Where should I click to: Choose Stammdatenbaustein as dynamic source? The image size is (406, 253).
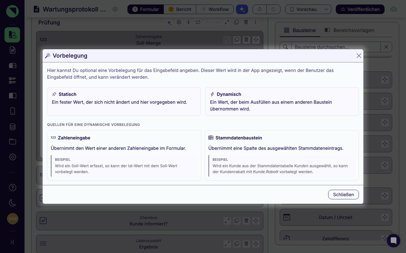click(x=282, y=155)
